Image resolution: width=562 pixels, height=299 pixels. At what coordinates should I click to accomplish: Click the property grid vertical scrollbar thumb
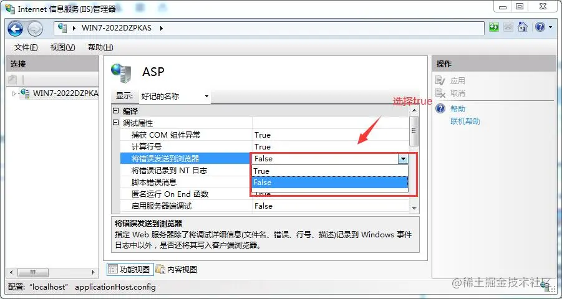[x=414, y=131]
